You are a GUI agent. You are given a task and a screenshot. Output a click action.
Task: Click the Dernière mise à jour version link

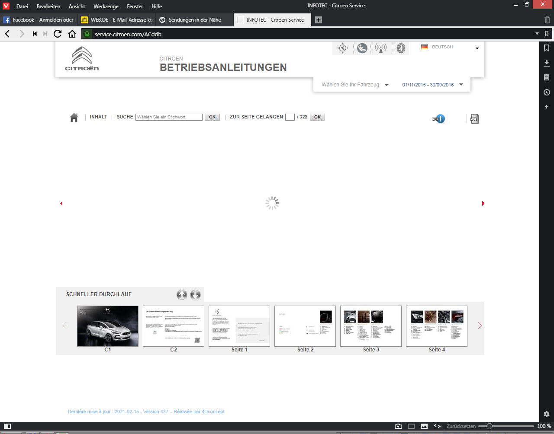146,412
